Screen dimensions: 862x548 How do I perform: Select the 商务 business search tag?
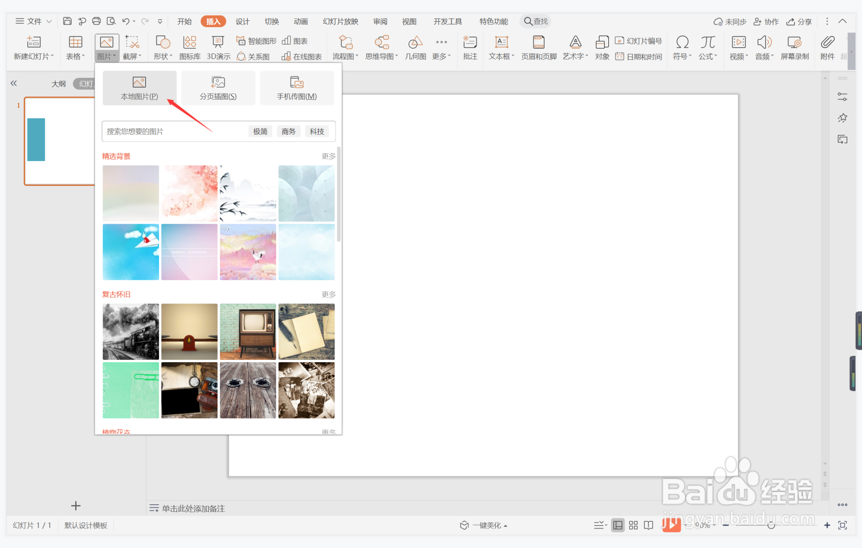pos(288,131)
